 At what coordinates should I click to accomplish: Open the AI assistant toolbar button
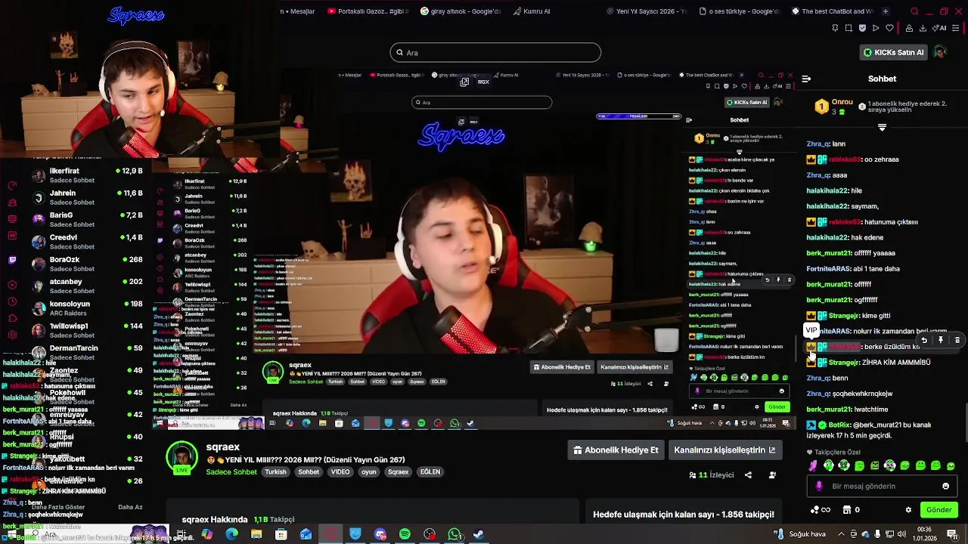point(940,28)
